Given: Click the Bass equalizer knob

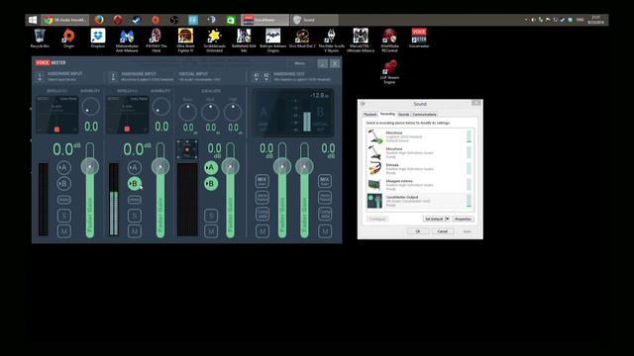Looking at the screenshot, I should [188, 112].
